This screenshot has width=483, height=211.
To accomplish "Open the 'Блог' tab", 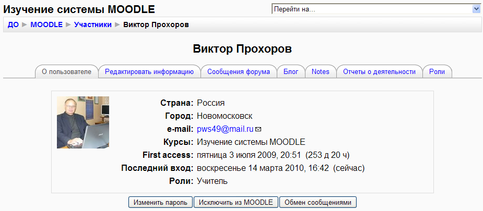I will [x=291, y=72].
